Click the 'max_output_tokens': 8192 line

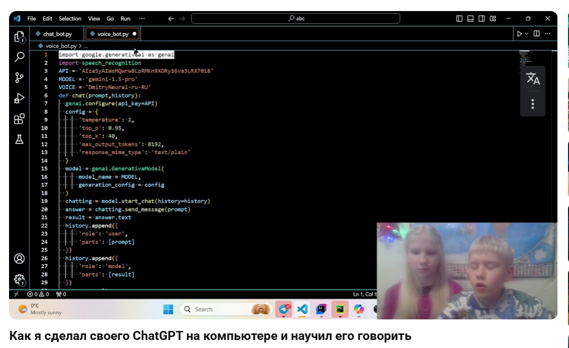coord(121,144)
